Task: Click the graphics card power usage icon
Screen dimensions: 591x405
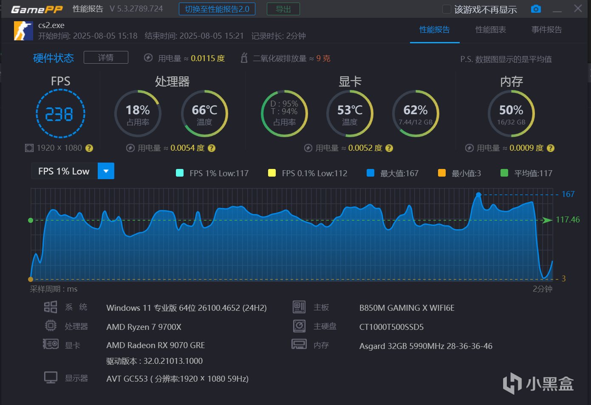Action: (x=308, y=148)
